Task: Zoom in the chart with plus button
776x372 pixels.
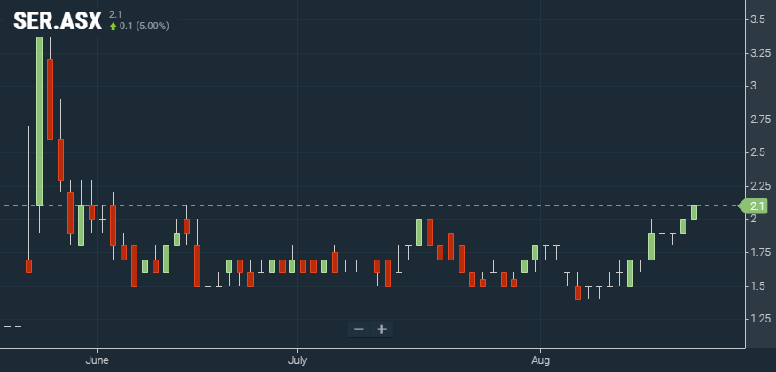Action: click(381, 329)
